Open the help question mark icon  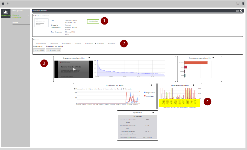coord(241,11)
